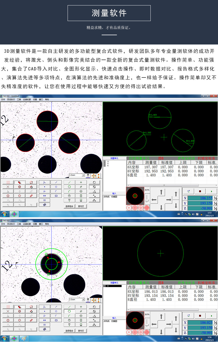
Task: Open the 设置 menu in the 圆8 measurement window
Action: pyautogui.click(x=35, y=224)
